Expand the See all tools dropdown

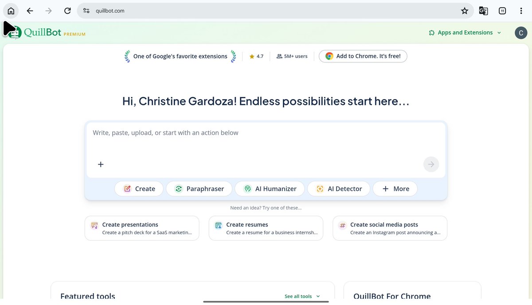(302, 296)
